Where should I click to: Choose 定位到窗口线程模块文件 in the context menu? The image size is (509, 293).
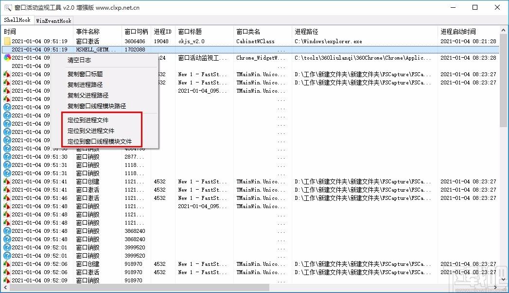point(100,142)
